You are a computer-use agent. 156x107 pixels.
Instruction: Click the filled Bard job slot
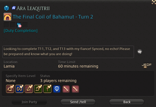[29, 89]
